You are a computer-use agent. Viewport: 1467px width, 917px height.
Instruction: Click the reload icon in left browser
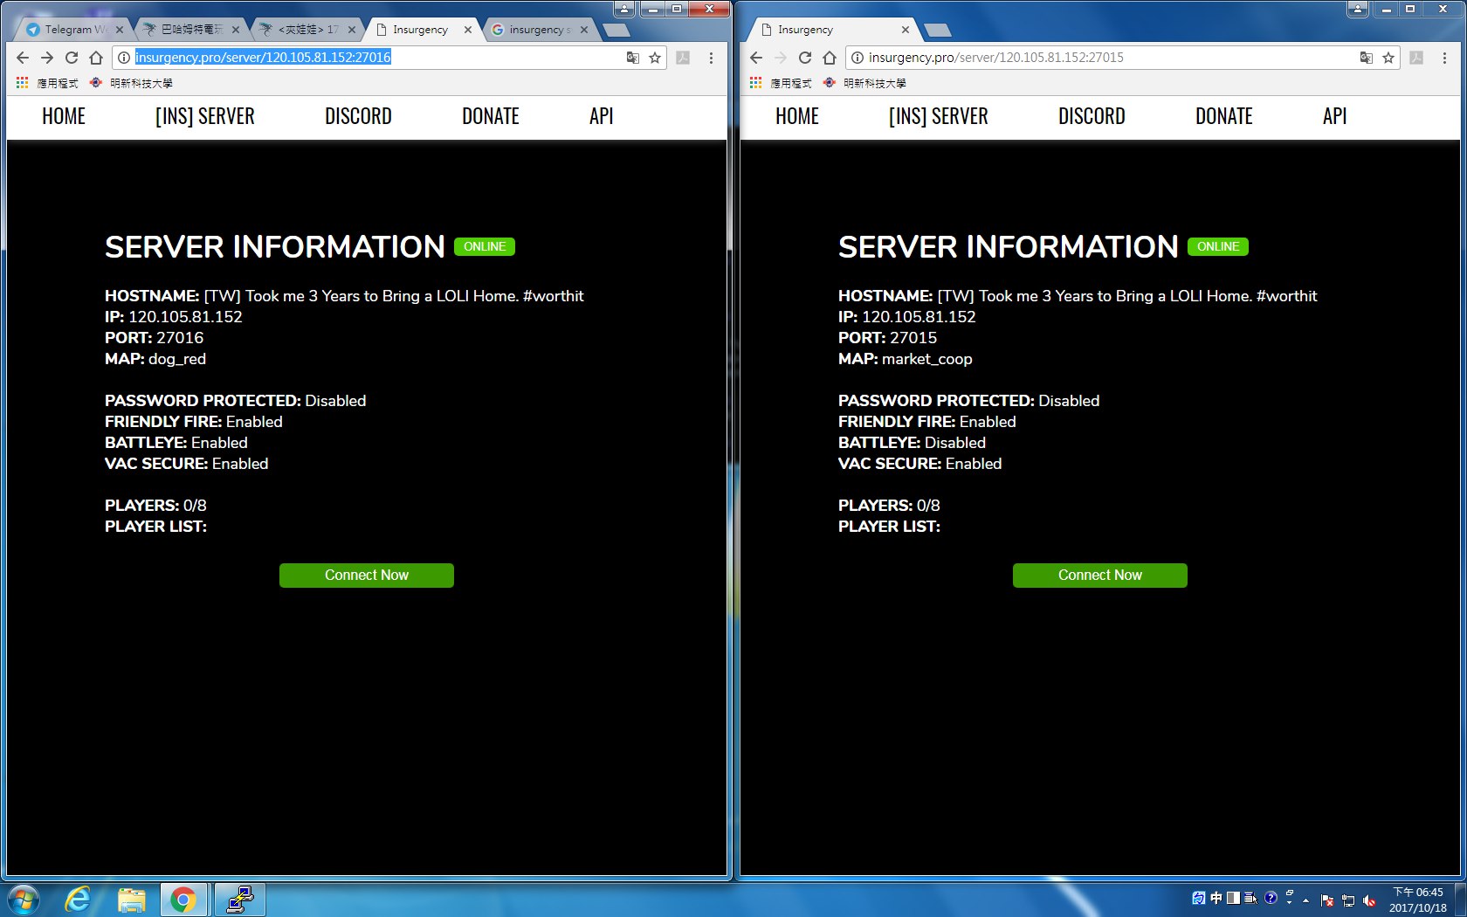(x=72, y=58)
